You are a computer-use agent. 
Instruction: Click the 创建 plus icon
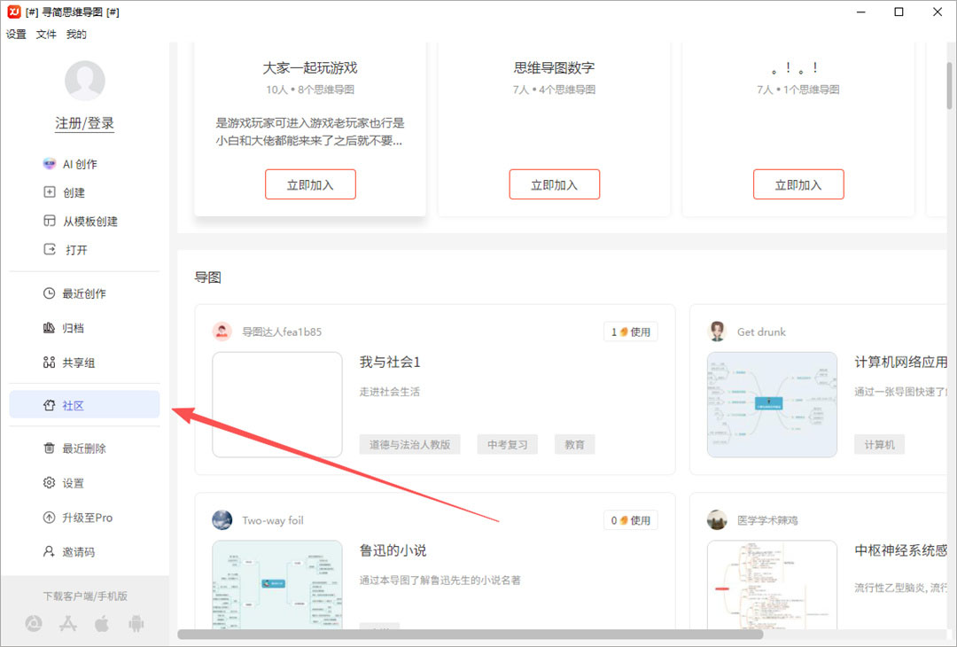[50, 192]
